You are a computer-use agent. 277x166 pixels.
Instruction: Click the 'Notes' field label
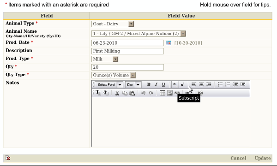coord(12,83)
